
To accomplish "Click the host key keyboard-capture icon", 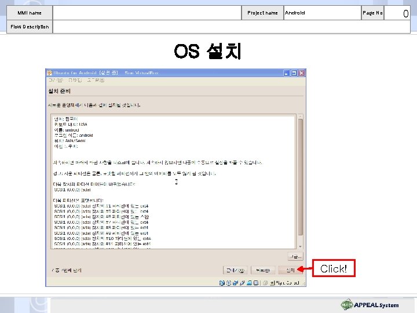I will click(x=272, y=283).
